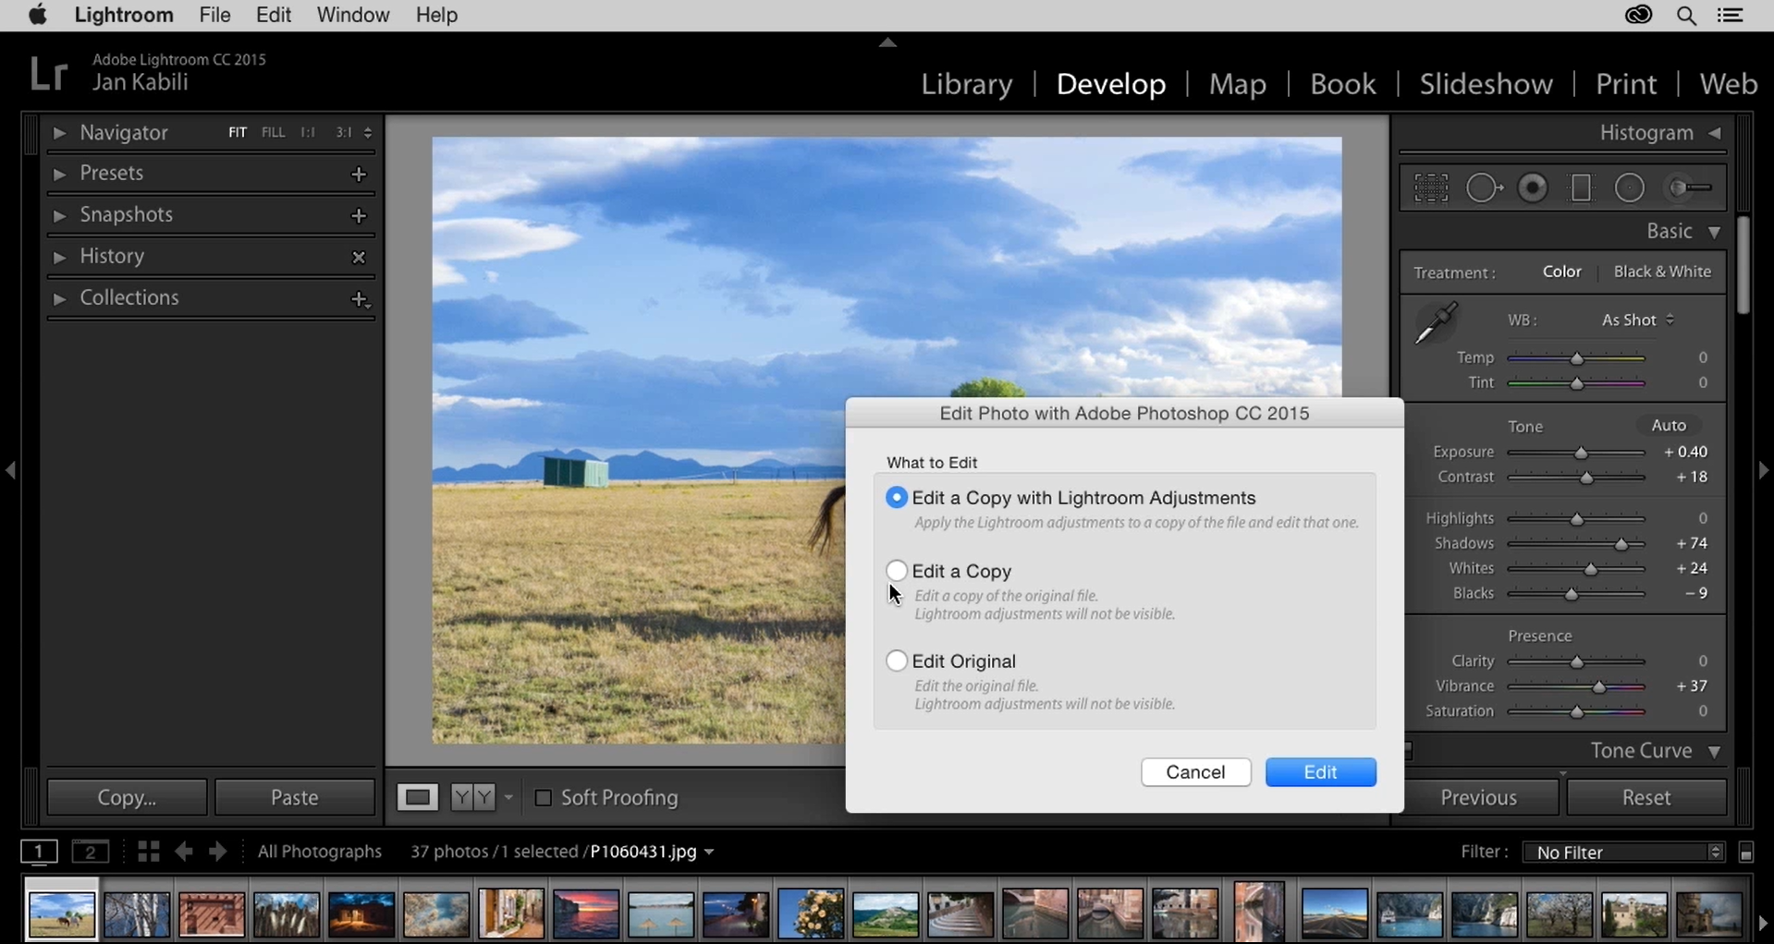The image size is (1774, 944).
Task: Set Navigator zoom to FIT
Action: [238, 133]
